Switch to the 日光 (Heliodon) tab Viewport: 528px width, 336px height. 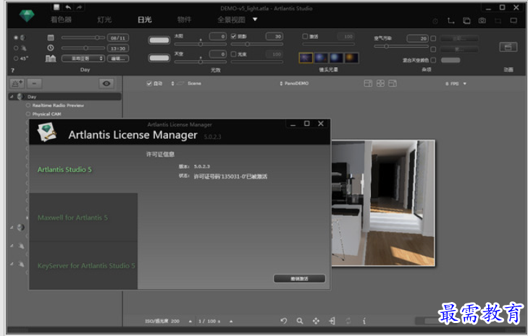tap(144, 20)
